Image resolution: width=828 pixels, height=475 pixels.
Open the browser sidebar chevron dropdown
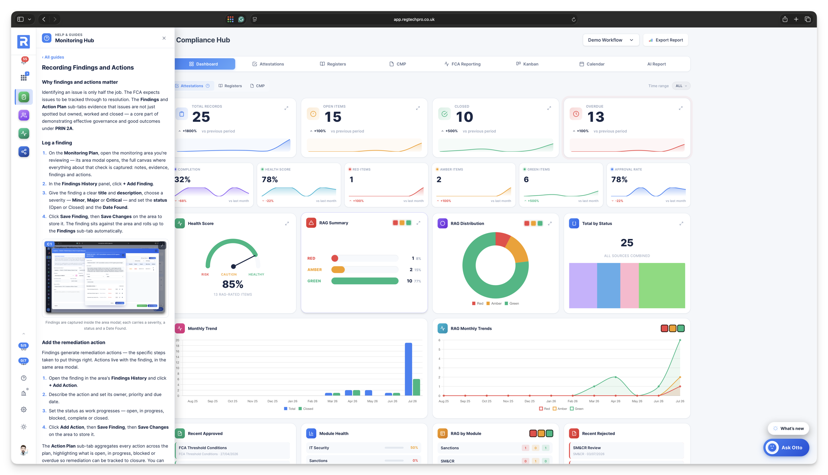coord(30,19)
